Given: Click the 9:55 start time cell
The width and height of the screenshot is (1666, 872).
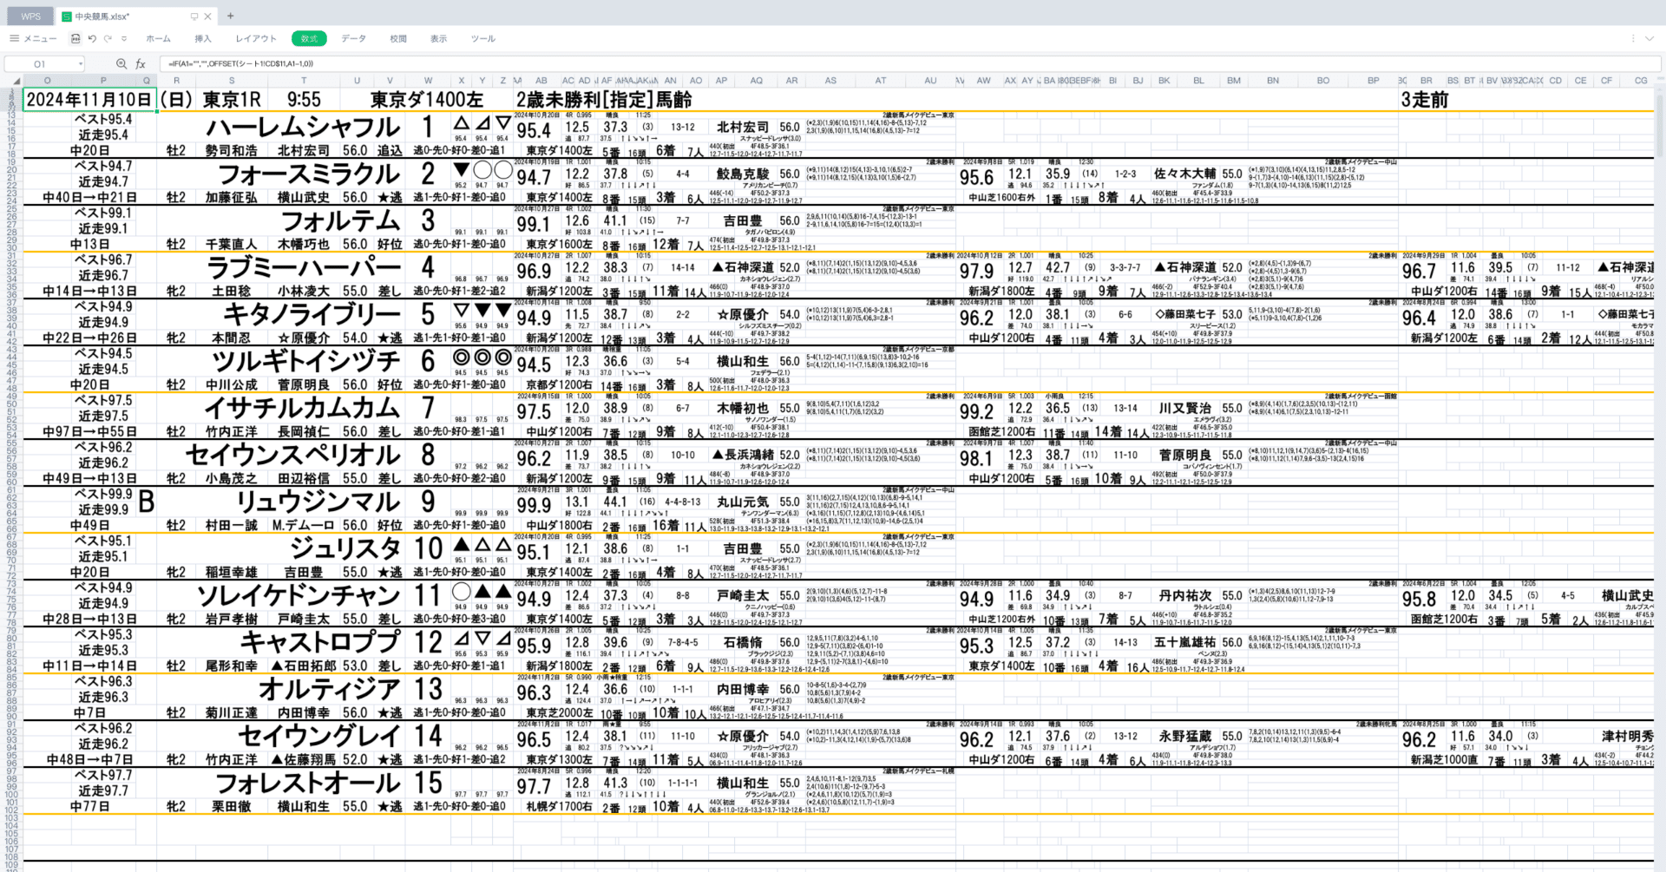Looking at the screenshot, I should pyautogui.click(x=304, y=99).
